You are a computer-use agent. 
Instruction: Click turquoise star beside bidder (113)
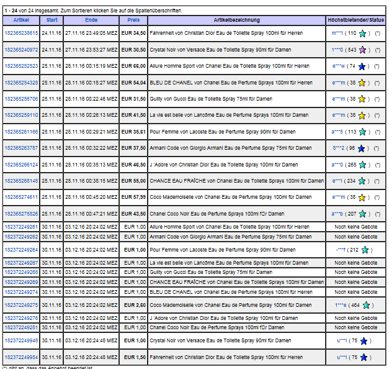(362, 132)
